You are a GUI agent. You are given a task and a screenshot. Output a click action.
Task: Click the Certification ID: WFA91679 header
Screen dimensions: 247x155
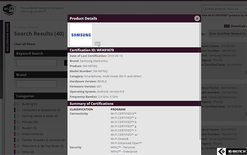pyautogui.click(x=134, y=50)
